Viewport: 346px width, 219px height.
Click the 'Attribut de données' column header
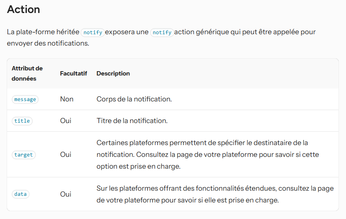(x=27, y=73)
